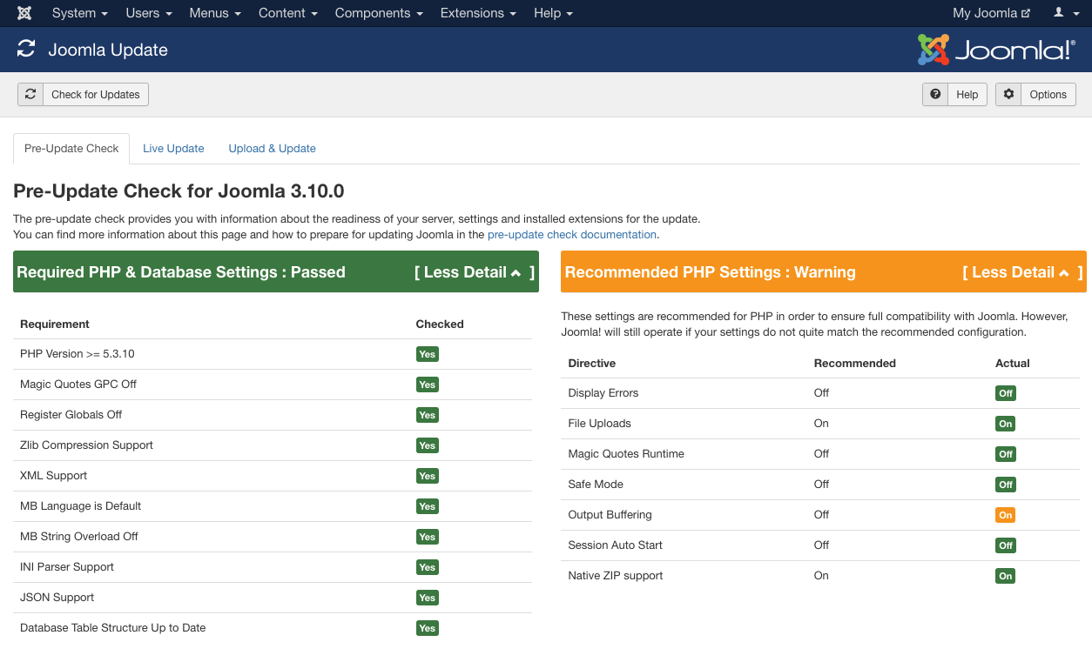The image size is (1092, 662).
Task: Expand the Components dropdown menu
Action: 379,13
